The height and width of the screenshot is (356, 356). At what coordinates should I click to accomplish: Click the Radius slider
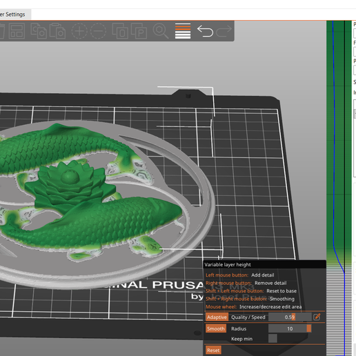[x=290, y=328]
